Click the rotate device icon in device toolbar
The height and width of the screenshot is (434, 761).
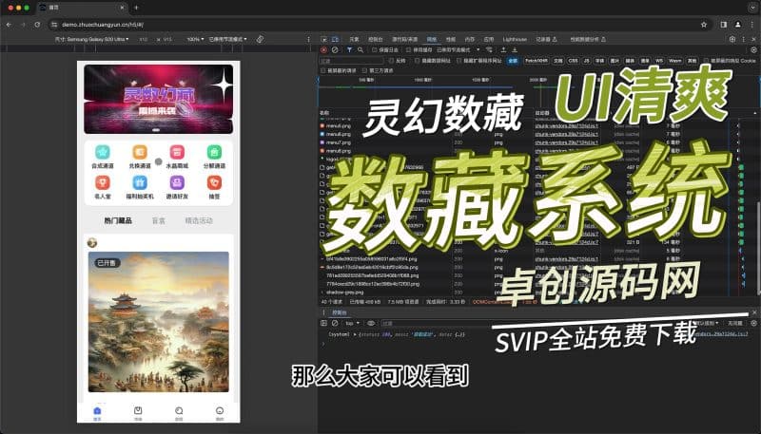tap(260, 39)
